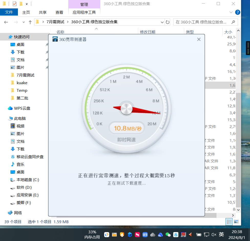Open the 文件 menu
Image resolution: width=250 pixels, height=241 pixels.
[9, 12]
